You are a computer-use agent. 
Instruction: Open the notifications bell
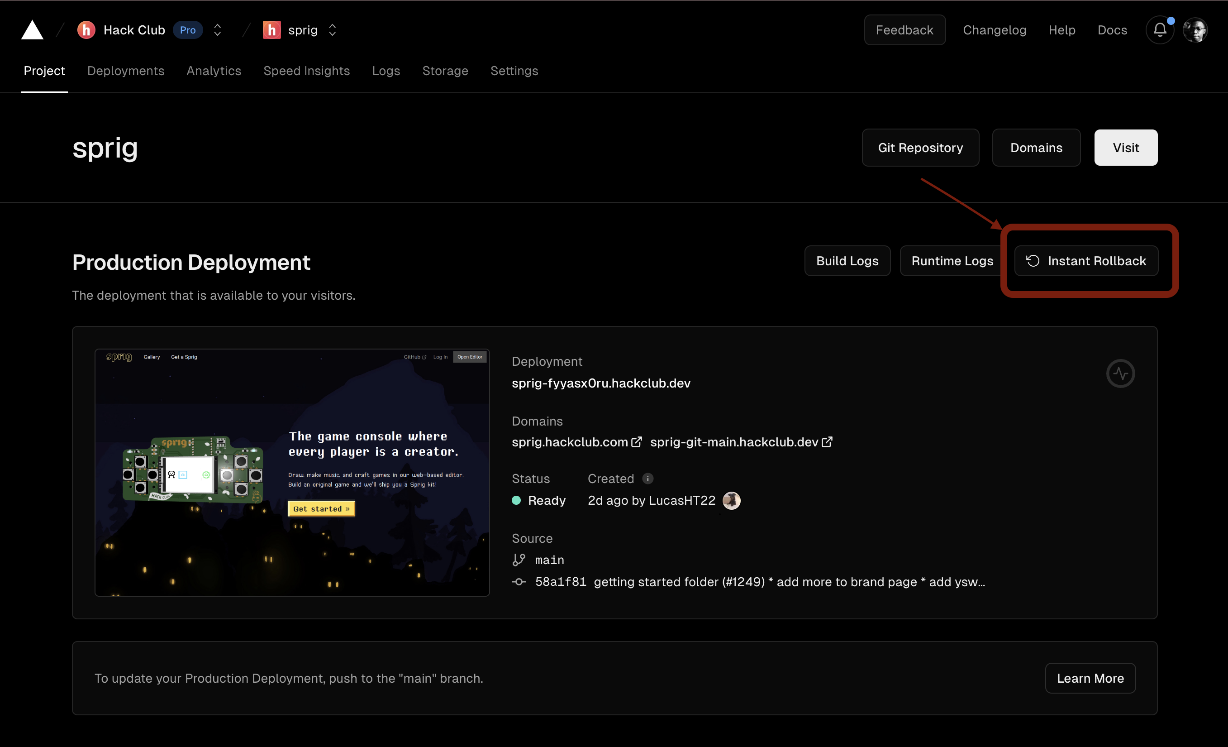tap(1160, 30)
